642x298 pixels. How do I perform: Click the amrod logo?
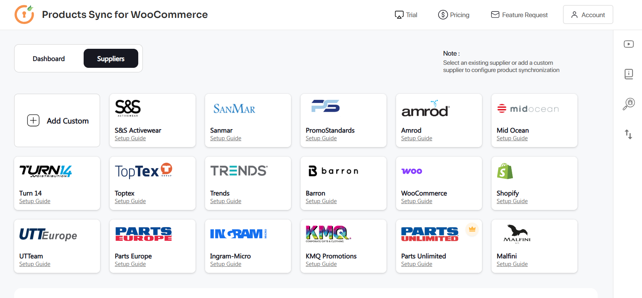(425, 109)
